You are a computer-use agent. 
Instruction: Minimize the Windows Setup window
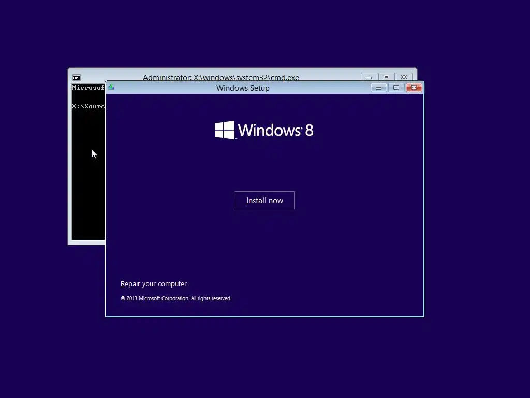pyautogui.click(x=378, y=88)
